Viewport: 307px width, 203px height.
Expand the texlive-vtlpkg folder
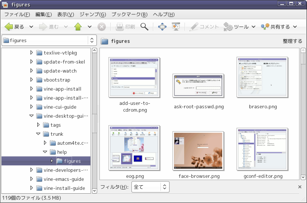[x=32, y=53]
